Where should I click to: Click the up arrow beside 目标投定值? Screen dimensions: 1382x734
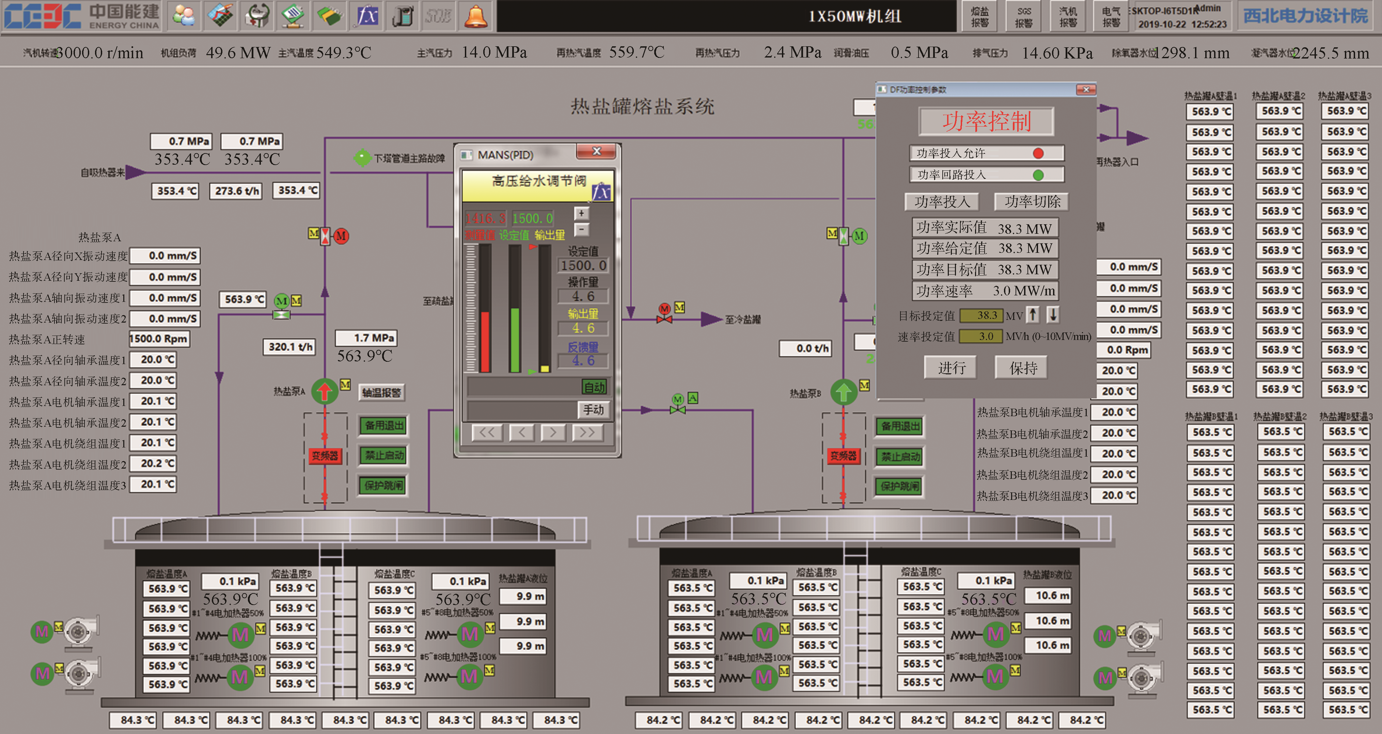[1033, 315]
